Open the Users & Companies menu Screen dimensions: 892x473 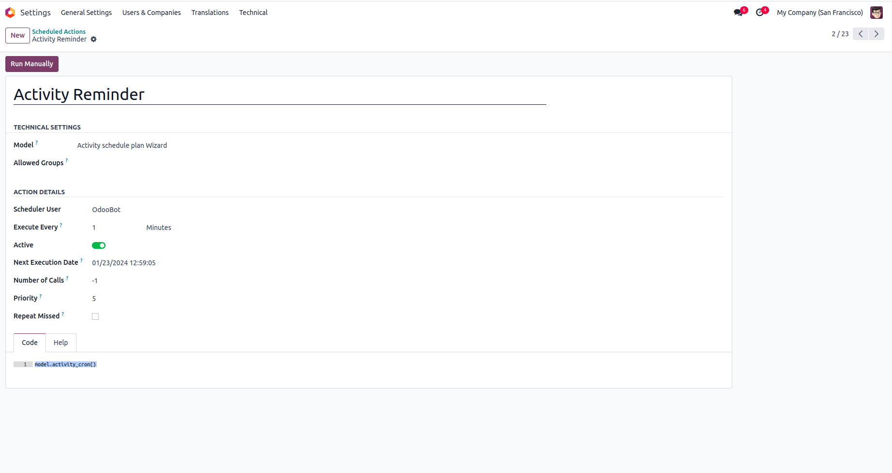pos(151,13)
